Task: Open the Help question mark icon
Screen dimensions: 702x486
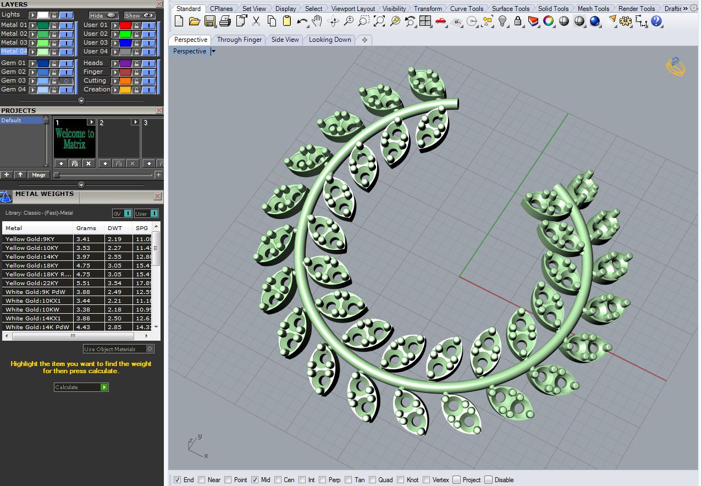Action: pos(656,21)
